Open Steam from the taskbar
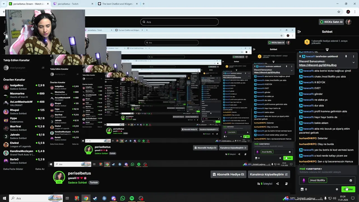This screenshot has height=202, width=359. pyautogui.click(x=95, y=198)
